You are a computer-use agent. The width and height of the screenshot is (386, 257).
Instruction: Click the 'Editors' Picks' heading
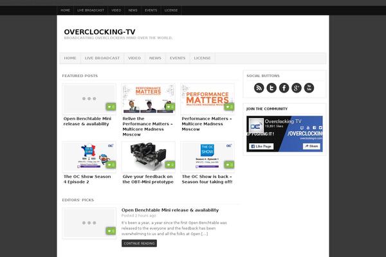pyautogui.click(x=78, y=200)
